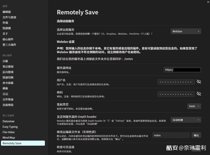The width and height of the screenshot is (210, 155).
Task: Select Remotely Save in sidebar
Action: click(x=23, y=143)
